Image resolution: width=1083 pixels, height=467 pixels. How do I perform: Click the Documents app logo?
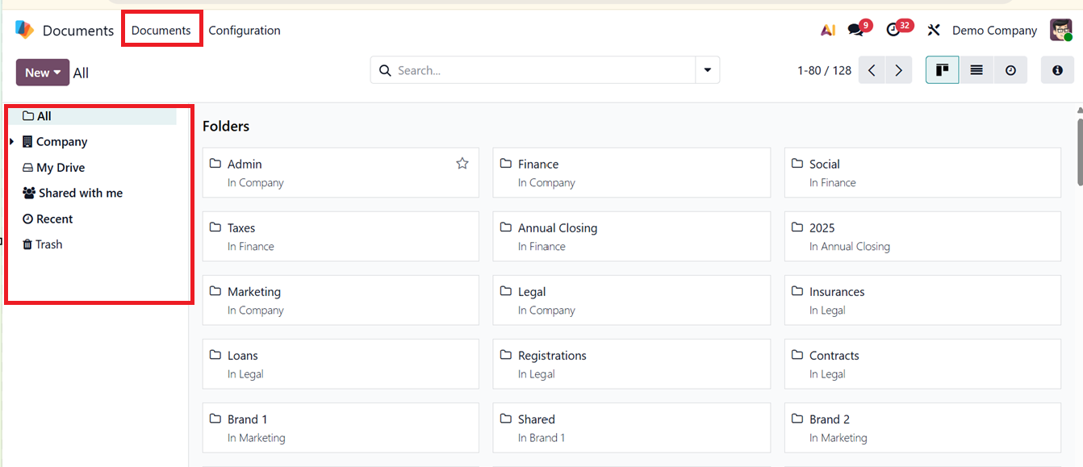pyautogui.click(x=25, y=30)
